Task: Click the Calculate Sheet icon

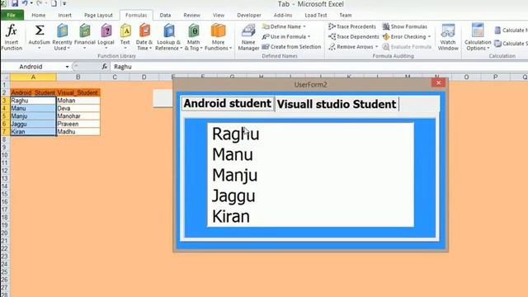Action: pos(497,44)
